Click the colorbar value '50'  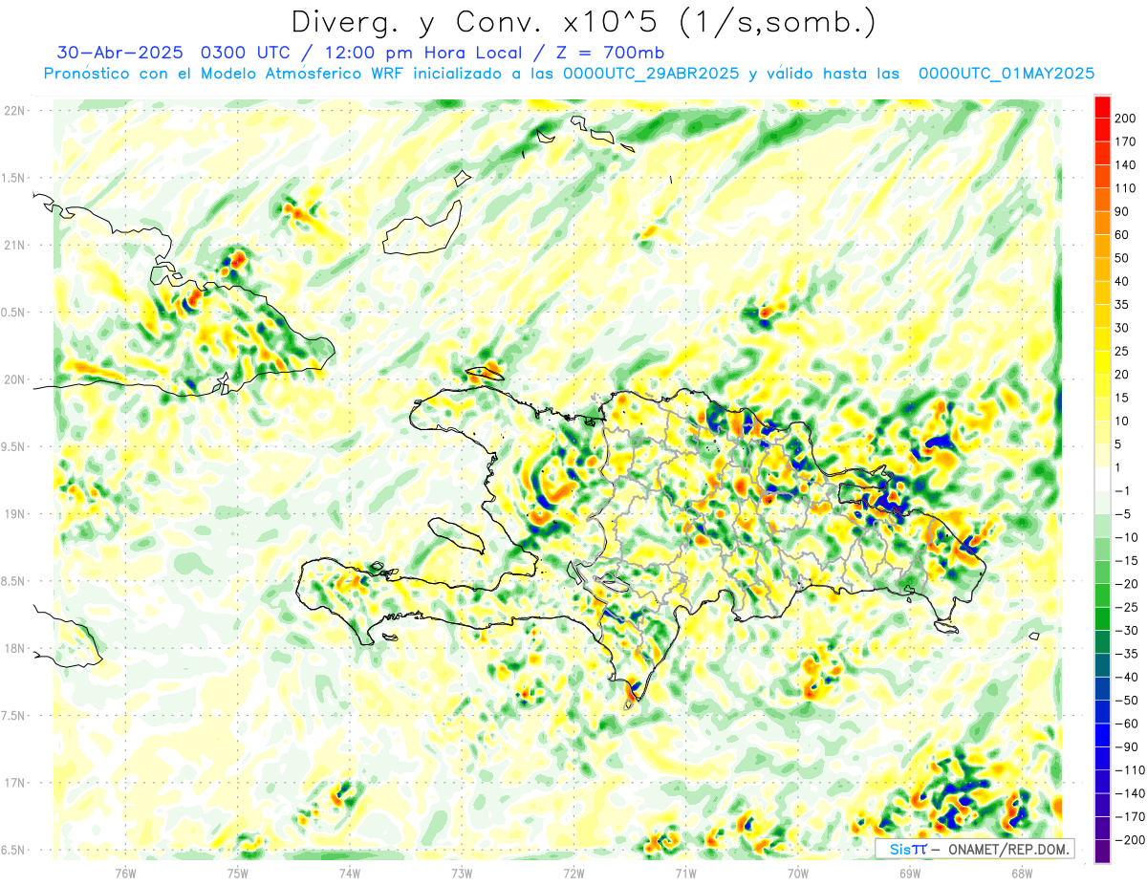(x=1121, y=258)
